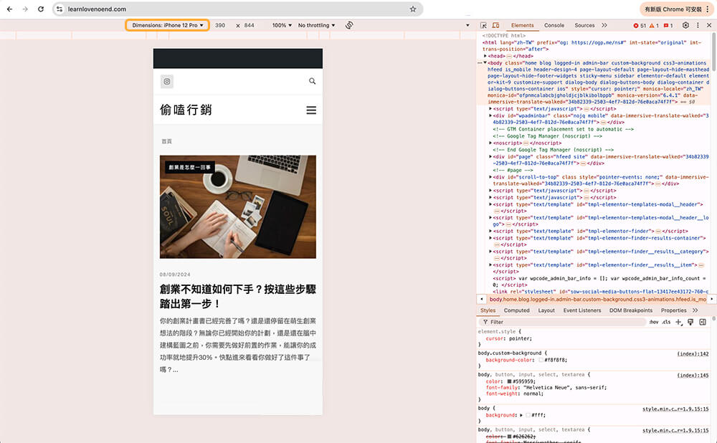Edit the device width value 390

(220, 25)
